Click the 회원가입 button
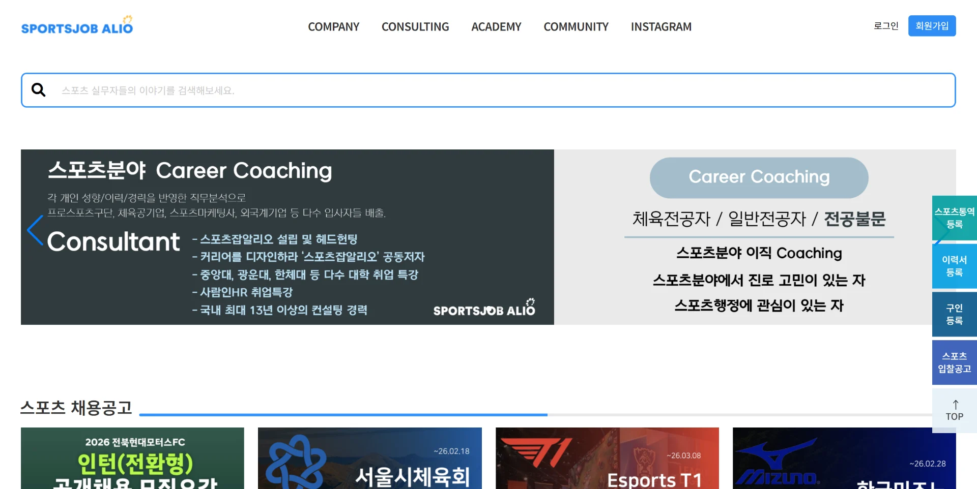Viewport: 977px width, 489px height. (932, 26)
